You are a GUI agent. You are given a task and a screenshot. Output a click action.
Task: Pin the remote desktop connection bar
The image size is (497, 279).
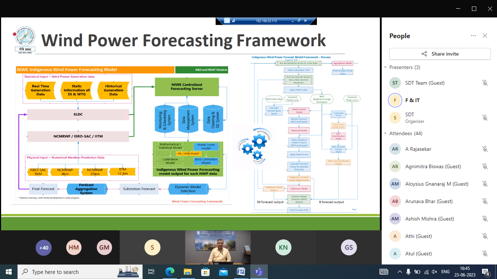point(227,21)
